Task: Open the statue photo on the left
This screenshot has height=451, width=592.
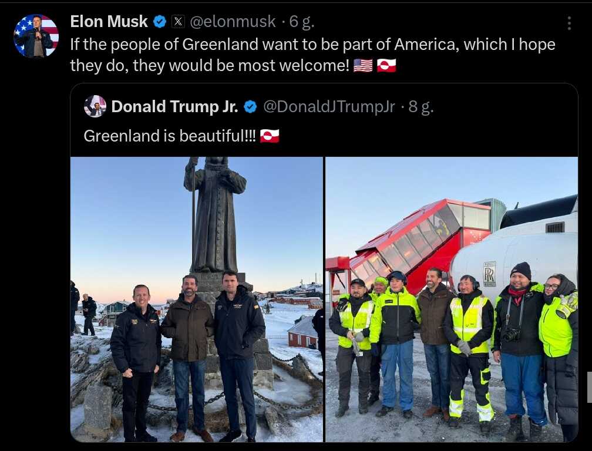Action: (197, 299)
